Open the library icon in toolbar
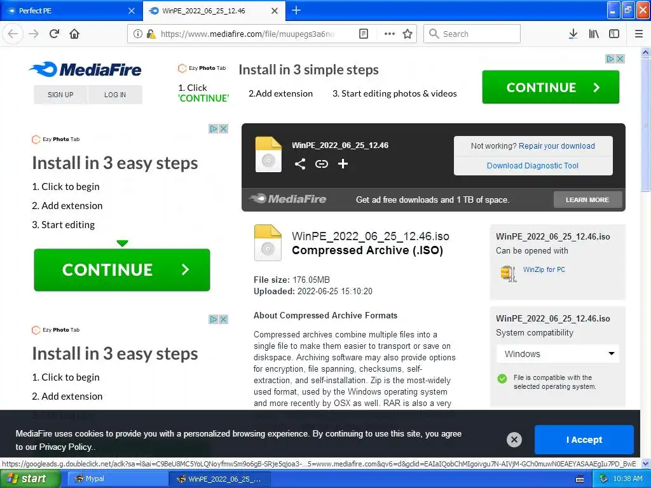651x488 pixels. click(594, 34)
